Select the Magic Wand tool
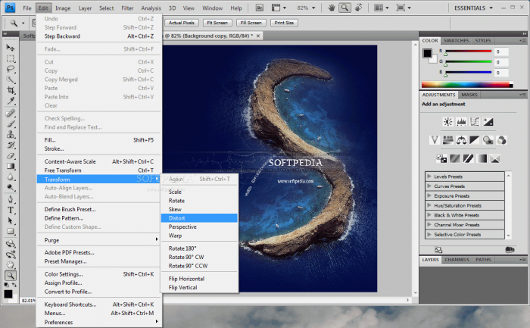 [x=11, y=80]
